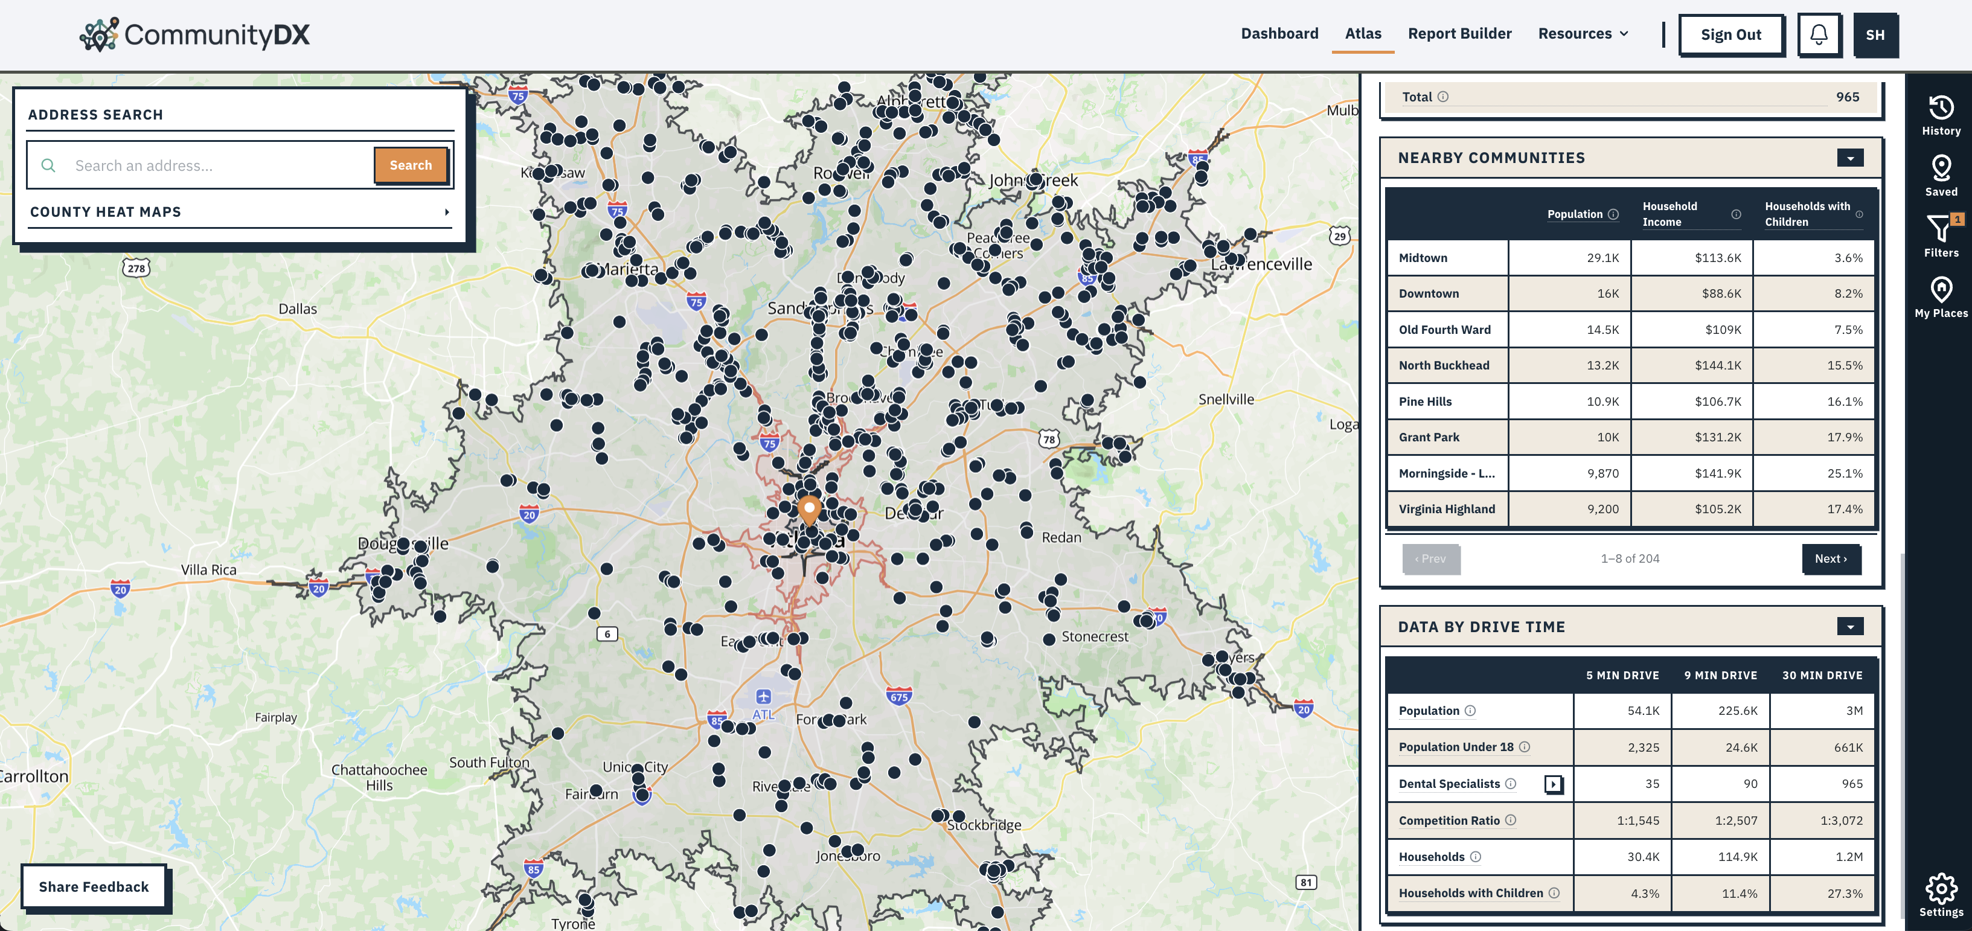Click the Sign Out button
Image resolution: width=1972 pixels, height=931 pixels.
pos(1731,34)
